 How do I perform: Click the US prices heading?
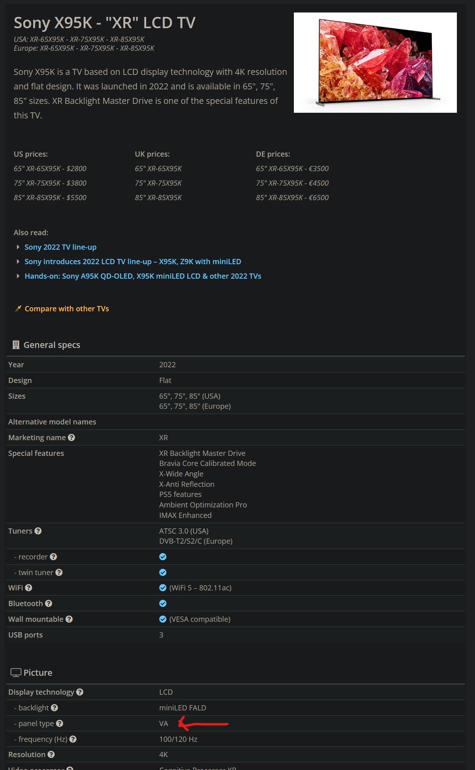(31, 154)
